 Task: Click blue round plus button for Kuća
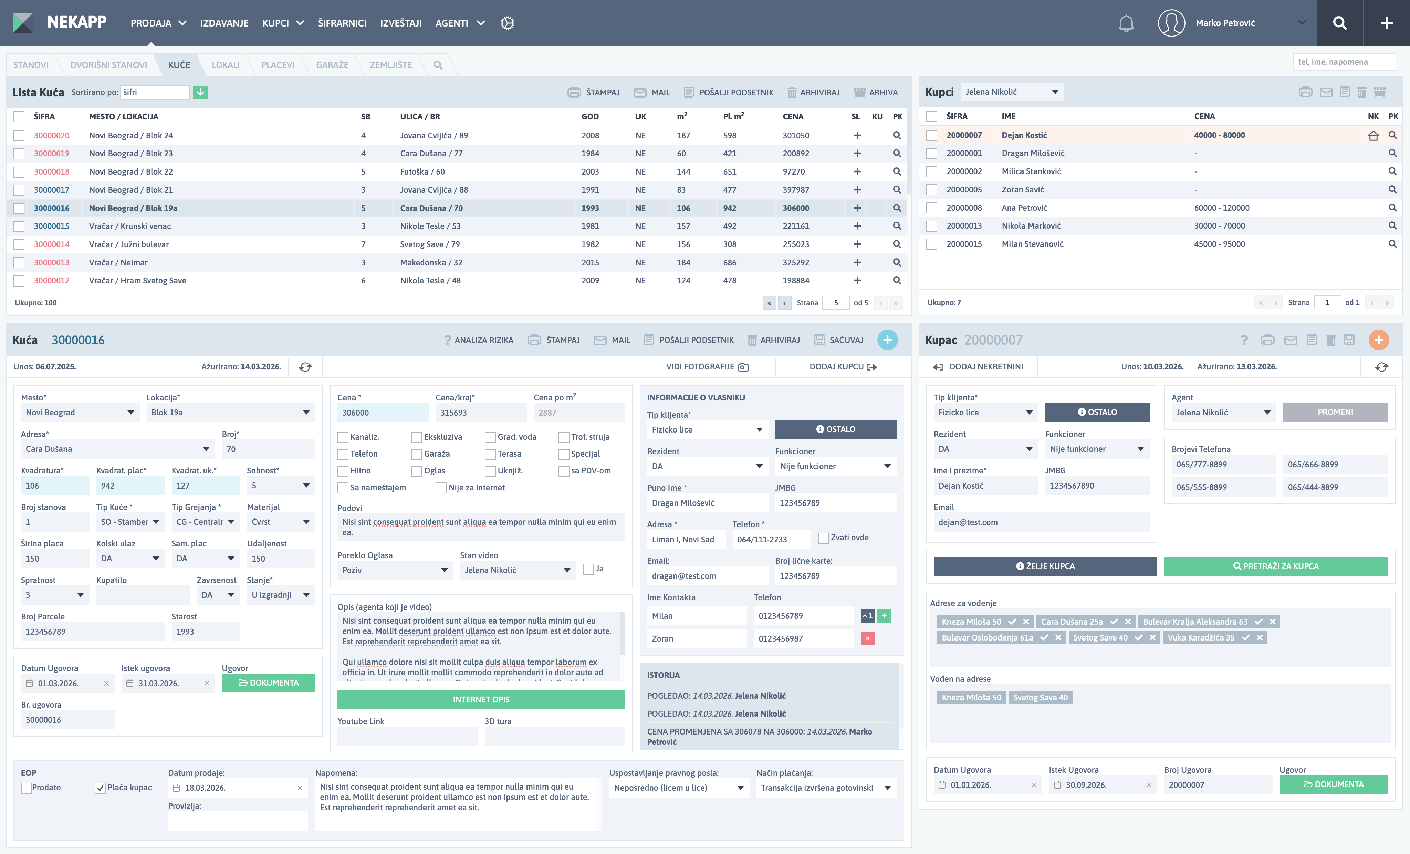pyautogui.click(x=887, y=340)
